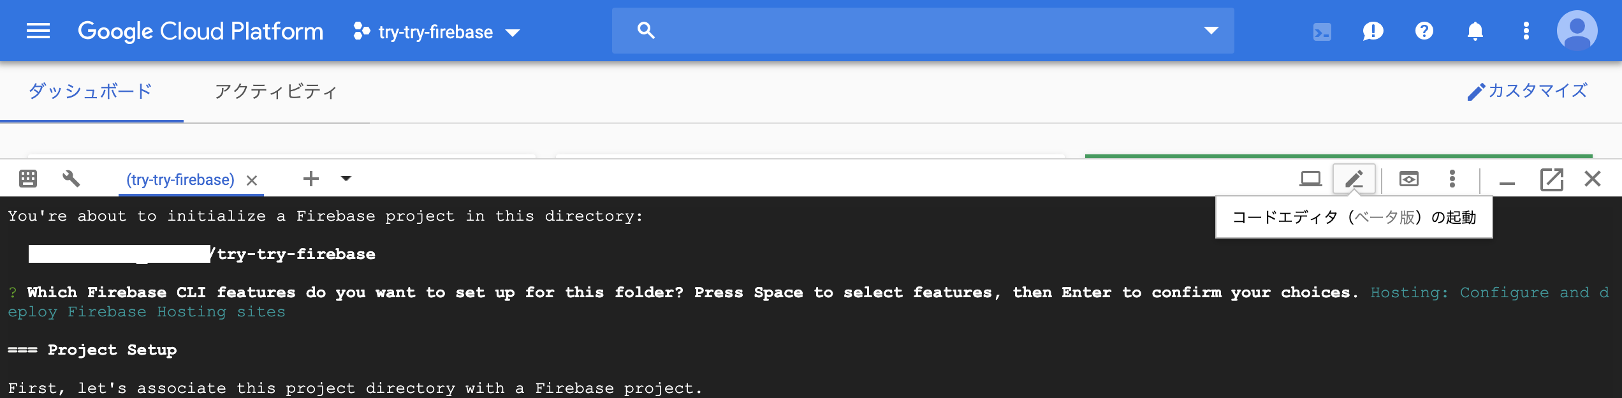Open the hamburger navigation menu
This screenshot has height=398, width=1622.
(38, 31)
